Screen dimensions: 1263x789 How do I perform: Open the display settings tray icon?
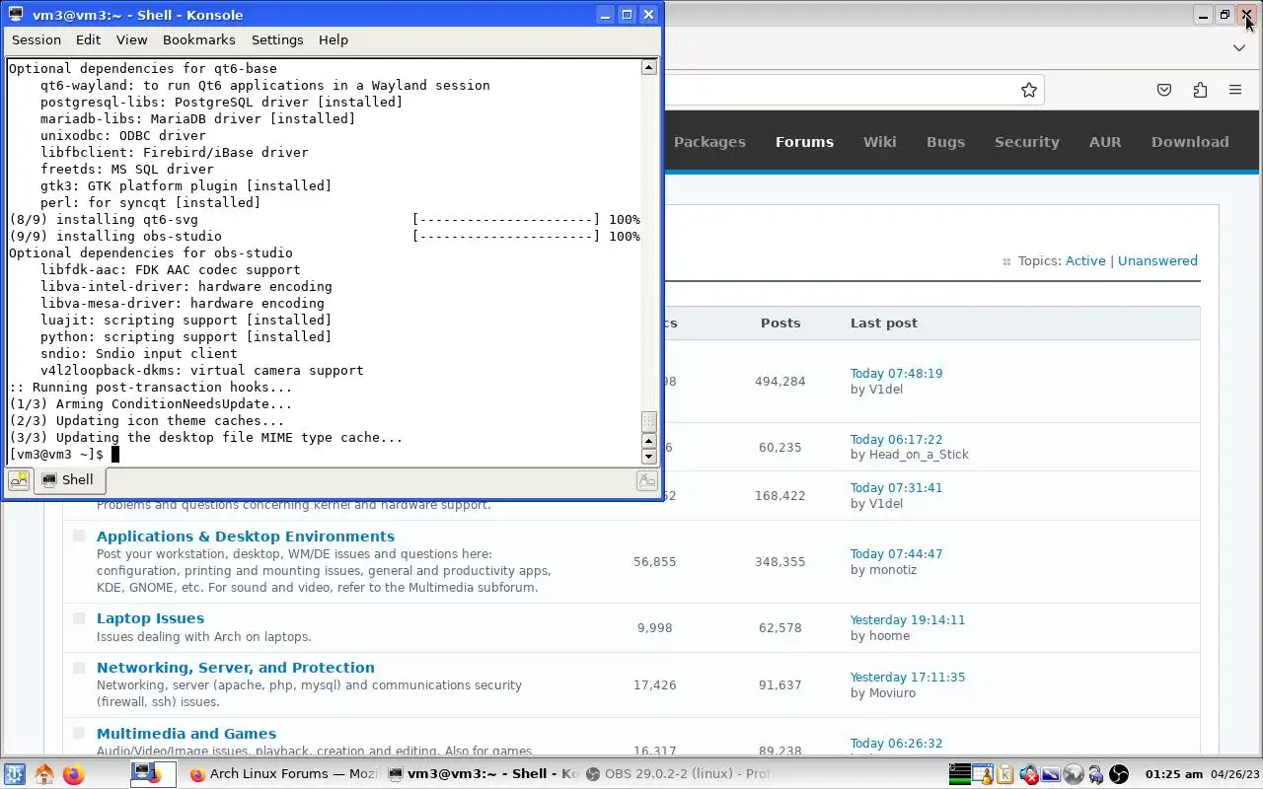click(1051, 774)
